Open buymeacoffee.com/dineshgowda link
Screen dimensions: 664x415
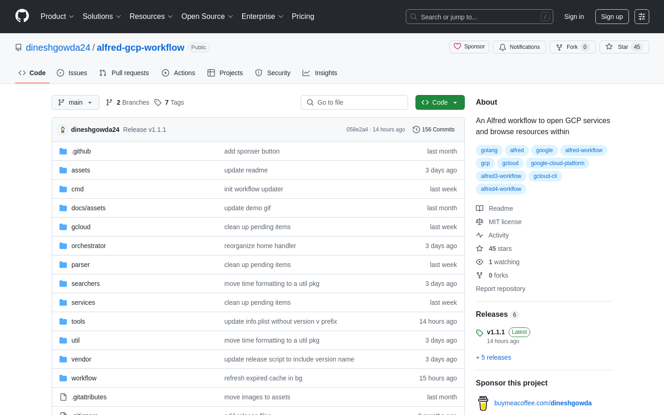tap(543, 403)
